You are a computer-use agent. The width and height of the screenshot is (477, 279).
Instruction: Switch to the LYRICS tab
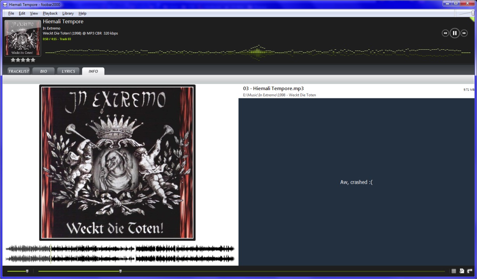click(68, 71)
